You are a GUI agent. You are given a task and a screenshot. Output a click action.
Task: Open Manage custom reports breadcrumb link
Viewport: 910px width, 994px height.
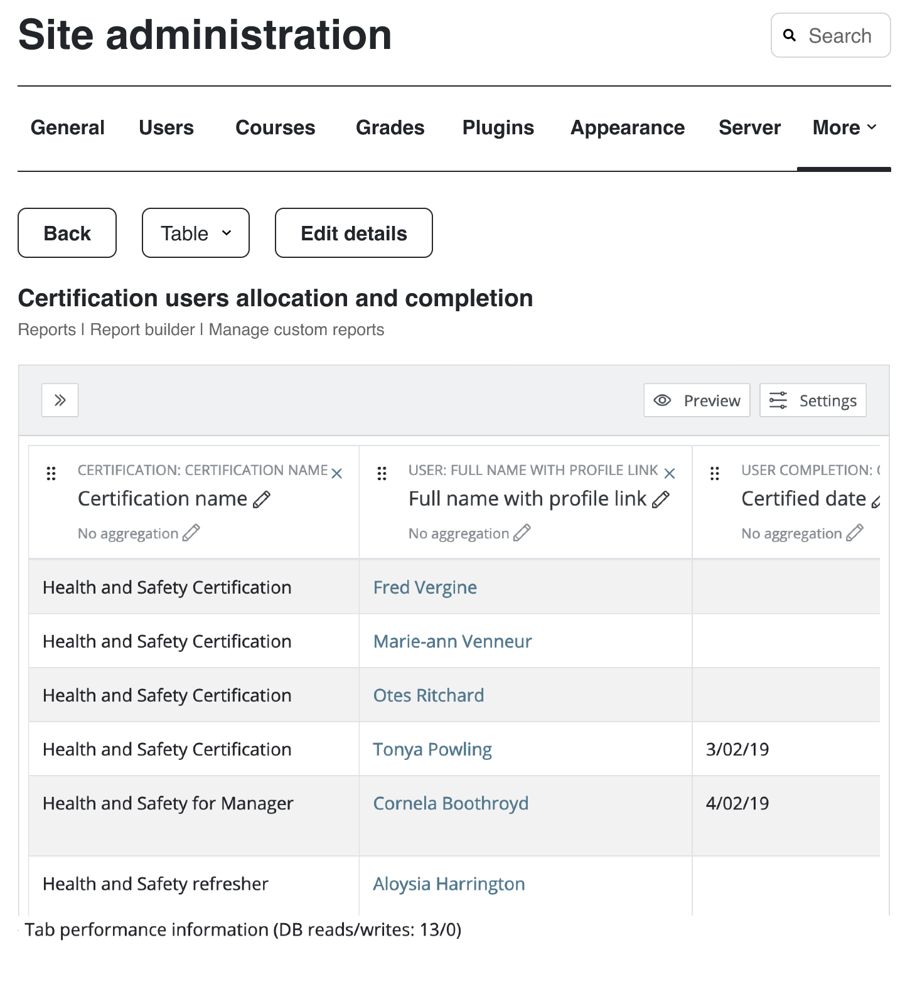[296, 329]
